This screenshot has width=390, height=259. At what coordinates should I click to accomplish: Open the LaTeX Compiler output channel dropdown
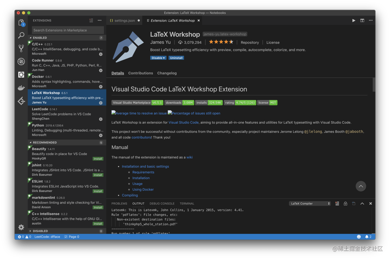pos(310,203)
